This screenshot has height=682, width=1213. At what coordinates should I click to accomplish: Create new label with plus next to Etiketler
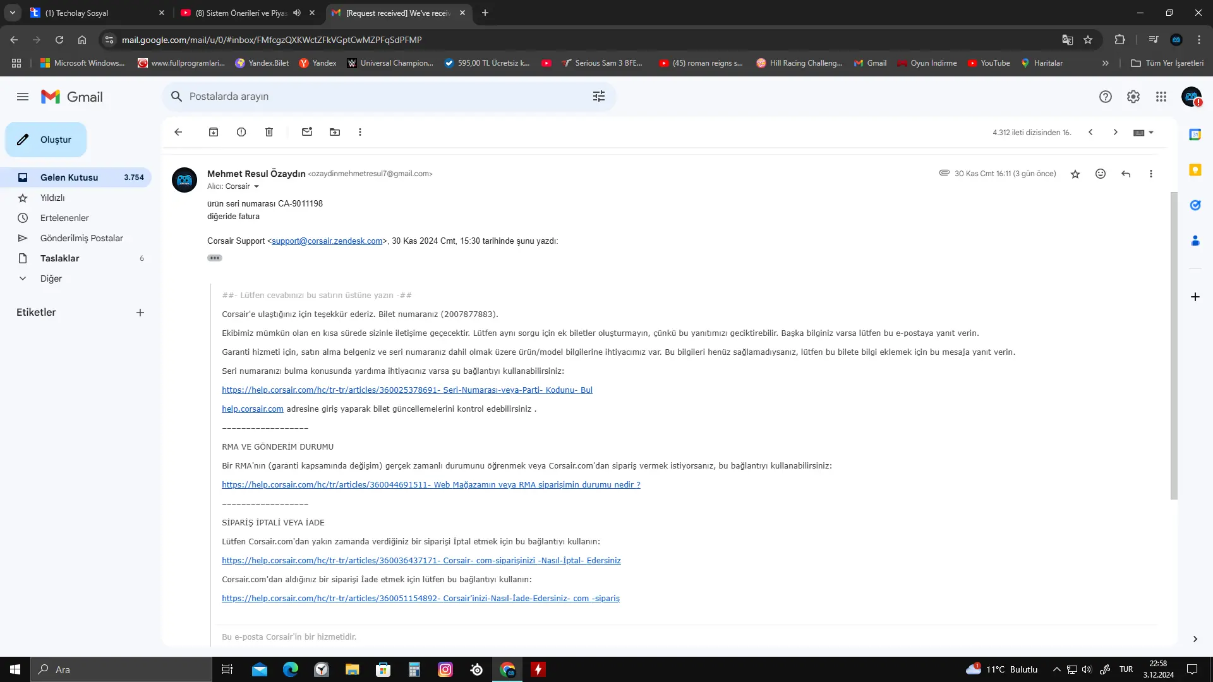140,313
